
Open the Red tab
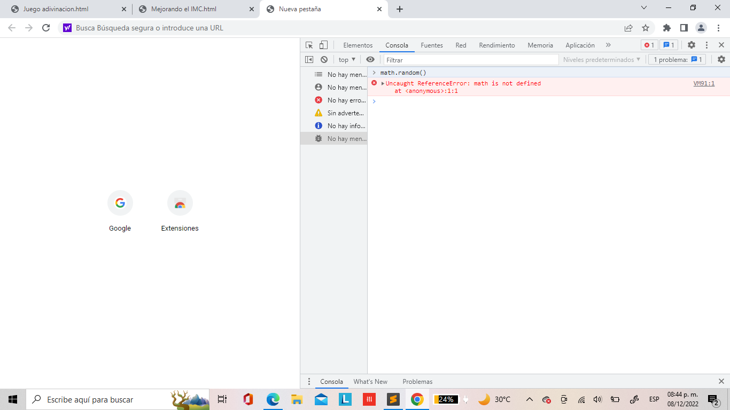[461, 45]
